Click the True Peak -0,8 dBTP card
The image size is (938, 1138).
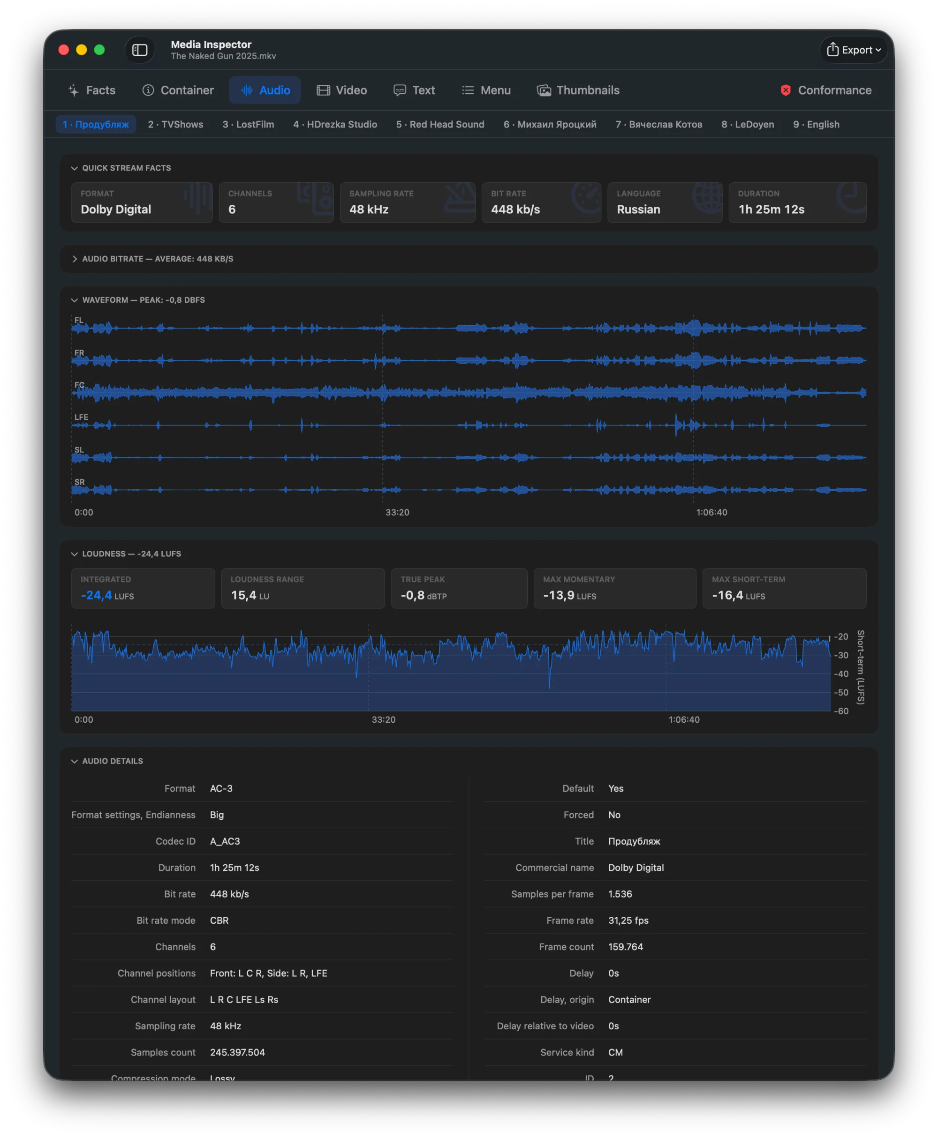[459, 588]
